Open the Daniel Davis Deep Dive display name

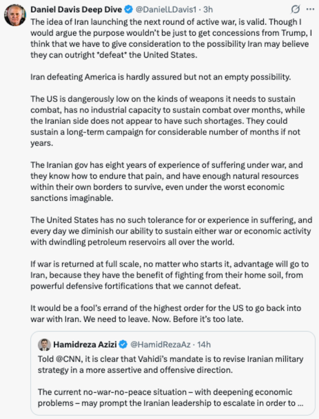tap(76, 10)
